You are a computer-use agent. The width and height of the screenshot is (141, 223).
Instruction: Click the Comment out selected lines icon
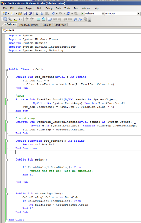pyautogui.click(x=38, y=19)
